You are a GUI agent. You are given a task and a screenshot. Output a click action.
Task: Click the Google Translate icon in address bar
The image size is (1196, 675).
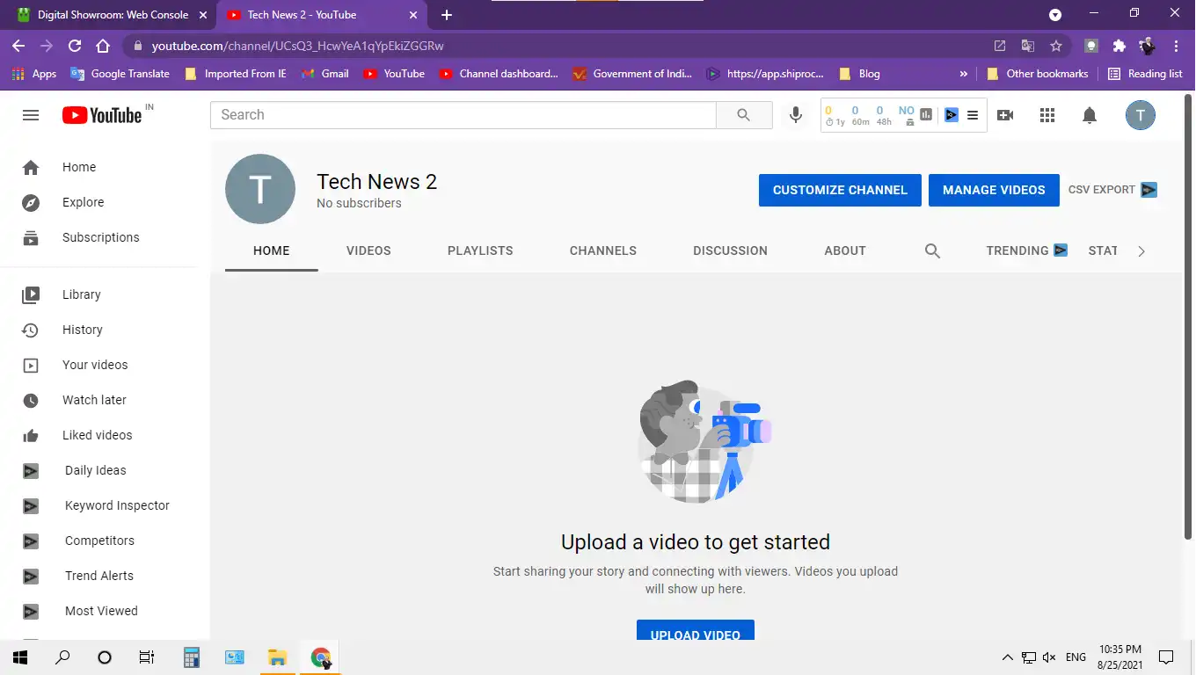click(1027, 46)
